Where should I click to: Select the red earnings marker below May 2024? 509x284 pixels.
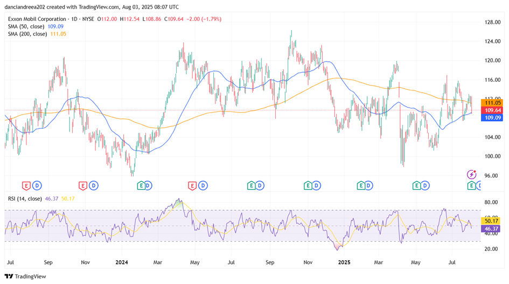[x=192, y=186]
